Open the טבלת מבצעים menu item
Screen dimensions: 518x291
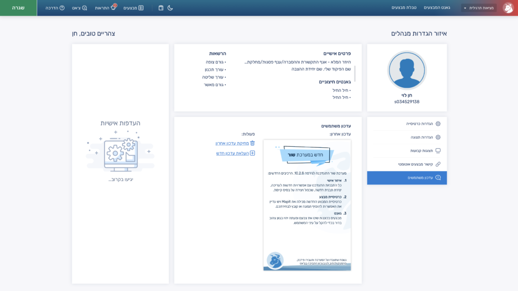[404, 8]
